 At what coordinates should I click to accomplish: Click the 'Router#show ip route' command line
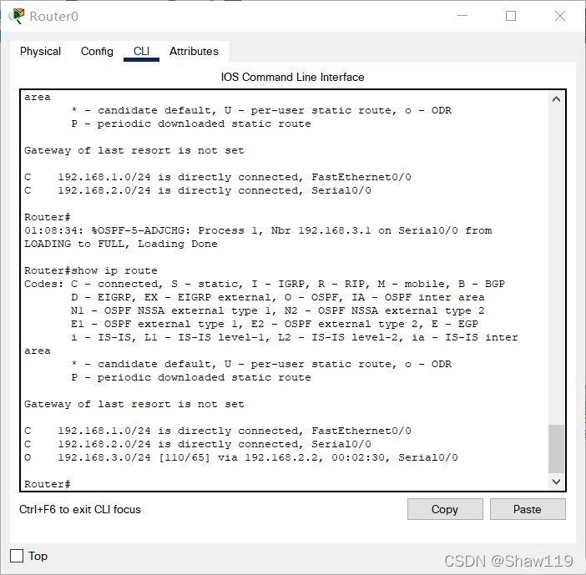(x=91, y=270)
